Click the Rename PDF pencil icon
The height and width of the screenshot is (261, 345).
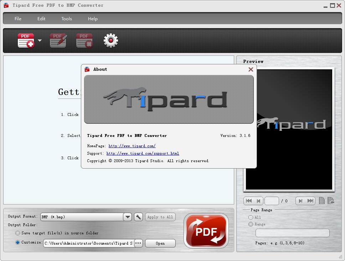[x=58, y=41]
